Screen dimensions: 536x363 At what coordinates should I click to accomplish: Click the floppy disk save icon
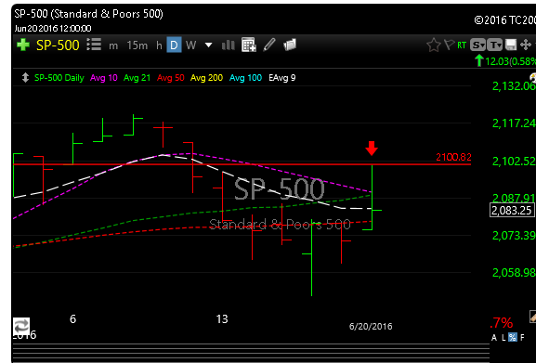coord(511,45)
